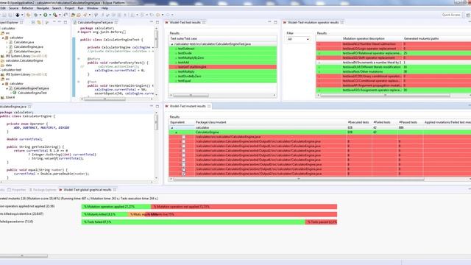
Task: Minimize the CalculatorEngineTest.java editor pane
Action: [152, 22]
